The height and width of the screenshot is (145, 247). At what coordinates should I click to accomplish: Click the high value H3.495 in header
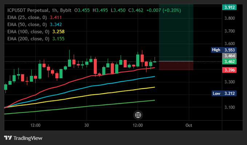100,11
